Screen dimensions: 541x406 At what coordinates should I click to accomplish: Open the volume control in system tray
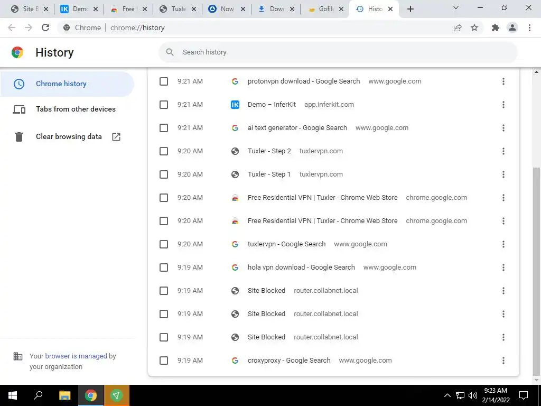473,395
